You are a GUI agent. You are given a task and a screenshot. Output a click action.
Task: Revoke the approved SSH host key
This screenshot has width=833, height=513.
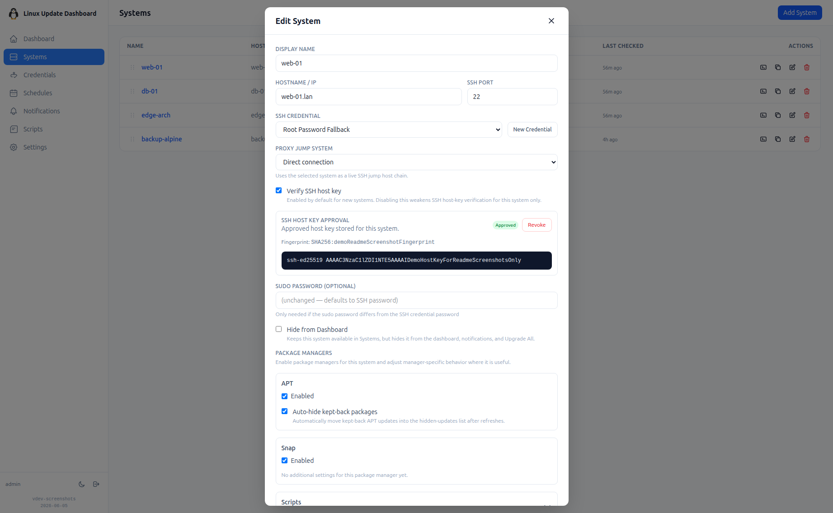click(537, 225)
